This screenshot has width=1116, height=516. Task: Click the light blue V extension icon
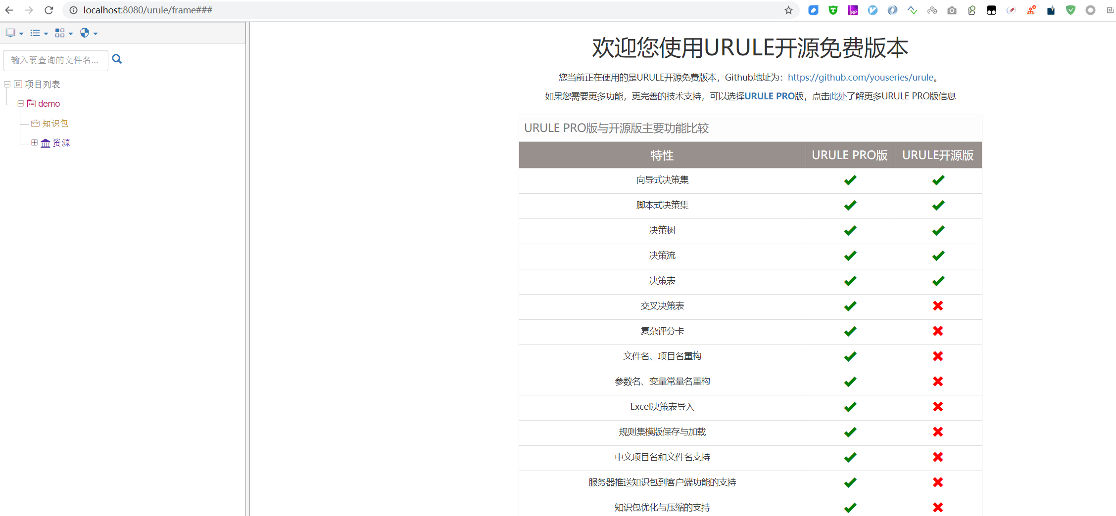coord(873,10)
